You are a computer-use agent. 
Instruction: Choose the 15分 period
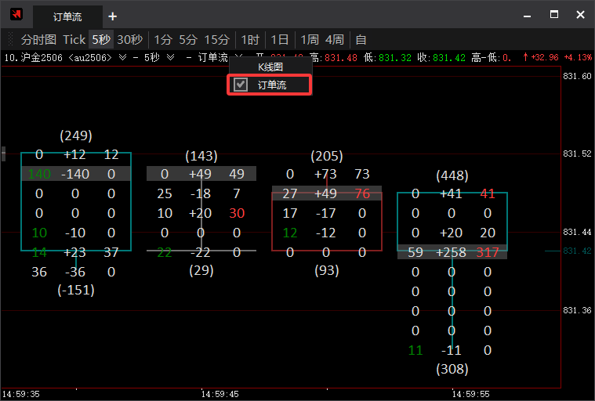click(x=217, y=39)
